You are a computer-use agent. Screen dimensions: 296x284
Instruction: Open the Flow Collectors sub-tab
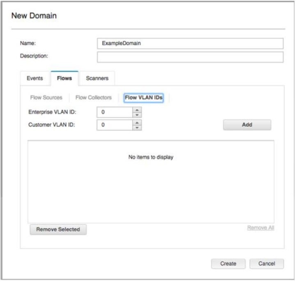[94, 98]
